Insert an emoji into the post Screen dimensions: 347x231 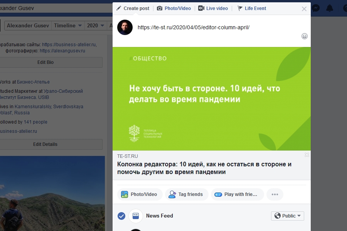tap(304, 35)
